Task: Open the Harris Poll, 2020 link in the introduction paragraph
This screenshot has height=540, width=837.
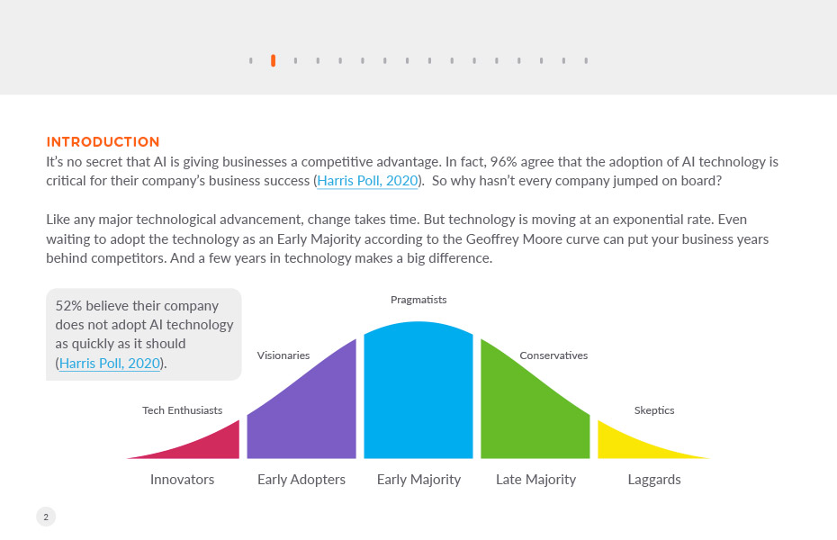Action: [x=367, y=181]
